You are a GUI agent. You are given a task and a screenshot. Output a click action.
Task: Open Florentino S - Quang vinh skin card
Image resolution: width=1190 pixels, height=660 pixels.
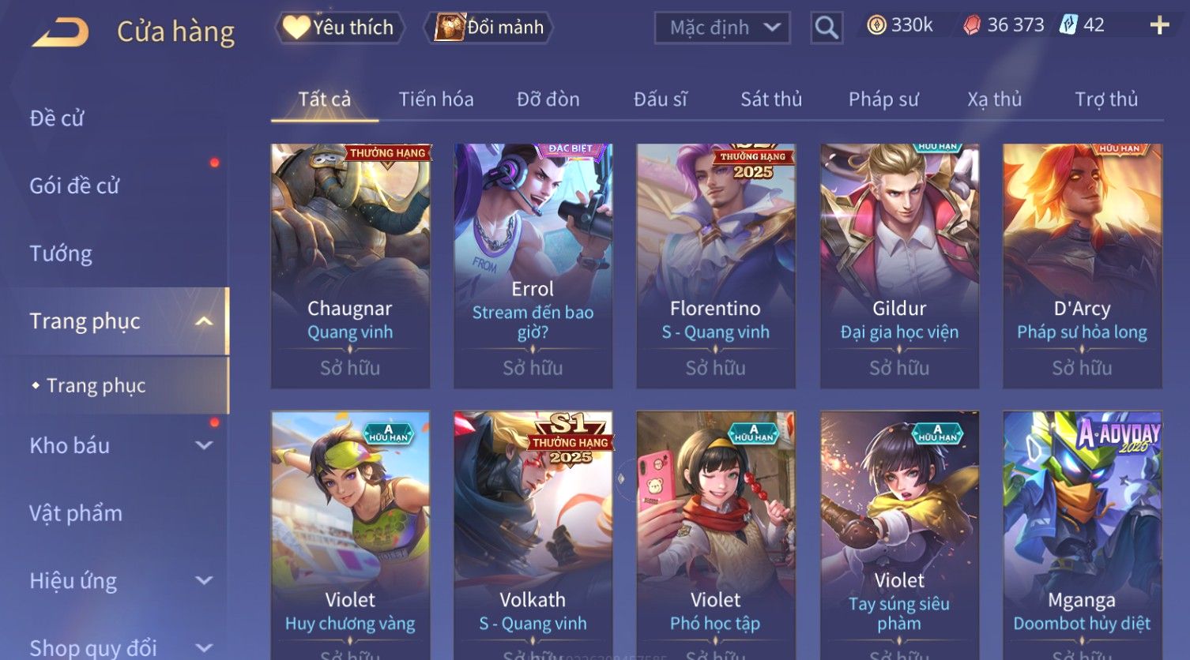pos(716,266)
